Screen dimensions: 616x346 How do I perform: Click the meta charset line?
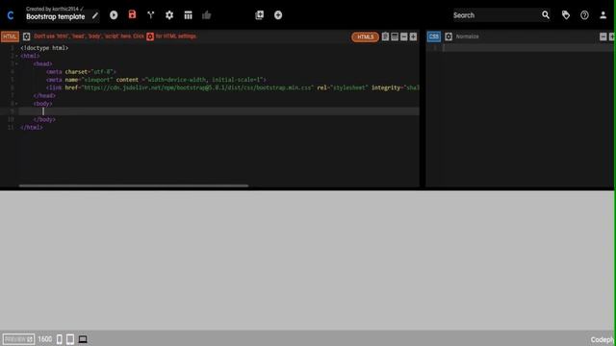pyautogui.click(x=81, y=72)
